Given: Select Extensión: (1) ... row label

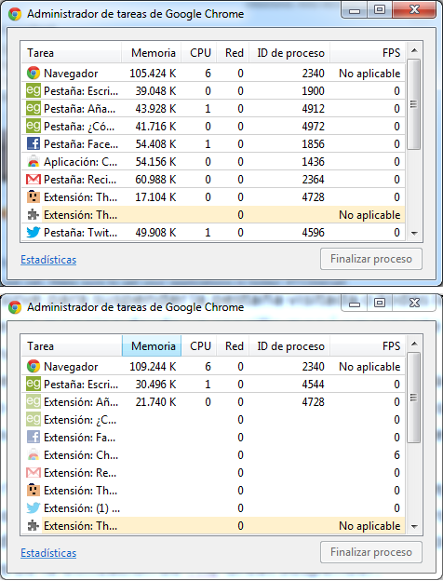Looking at the screenshot, I should 82,508.
